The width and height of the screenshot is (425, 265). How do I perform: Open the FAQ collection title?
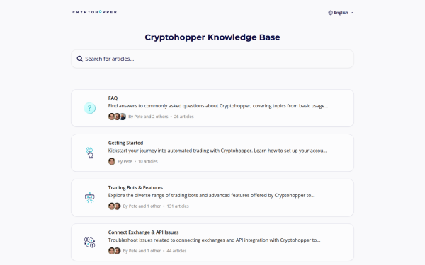coord(113,98)
